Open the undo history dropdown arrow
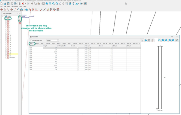 pyautogui.click(x=25, y=4)
